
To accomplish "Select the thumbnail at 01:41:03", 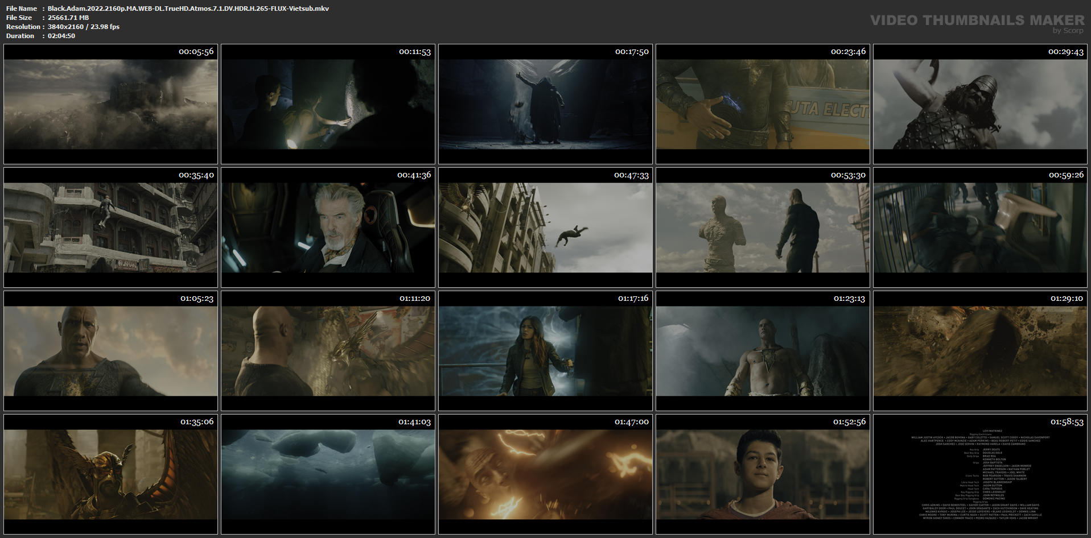I will 328,474.
